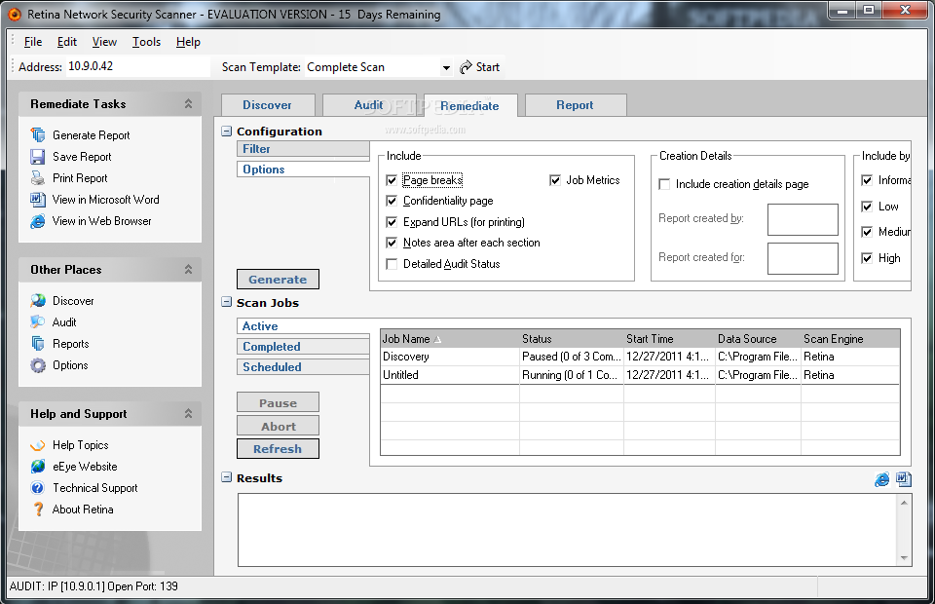Open the File menu
935x604 pixels.
33,42
